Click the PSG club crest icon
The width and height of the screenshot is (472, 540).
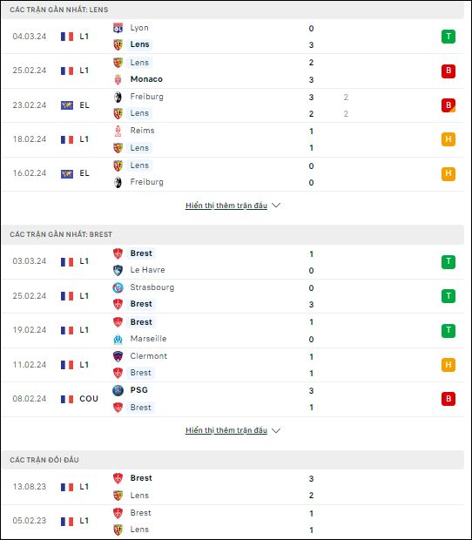[x=118, y=390]
